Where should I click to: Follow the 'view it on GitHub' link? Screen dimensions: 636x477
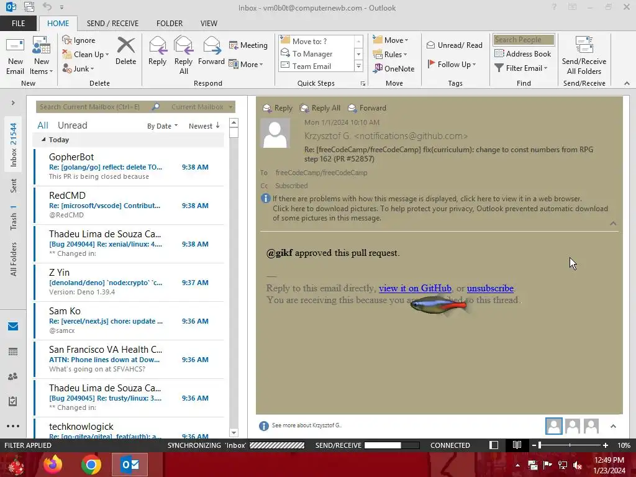tap(415, 288)
